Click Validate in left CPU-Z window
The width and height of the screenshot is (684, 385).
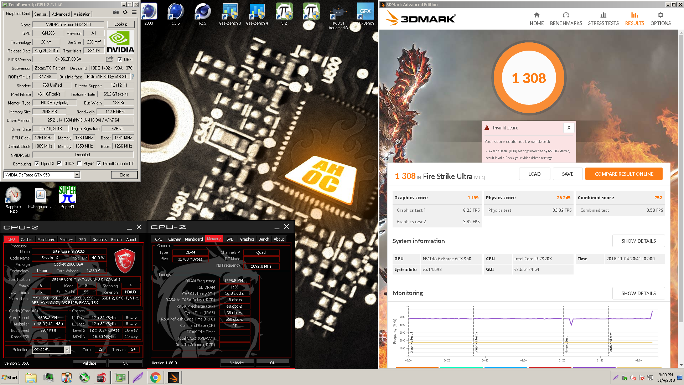pos(89,363)
